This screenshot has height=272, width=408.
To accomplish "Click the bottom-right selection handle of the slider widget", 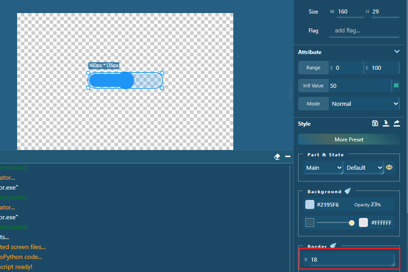I will click(162, 88).
